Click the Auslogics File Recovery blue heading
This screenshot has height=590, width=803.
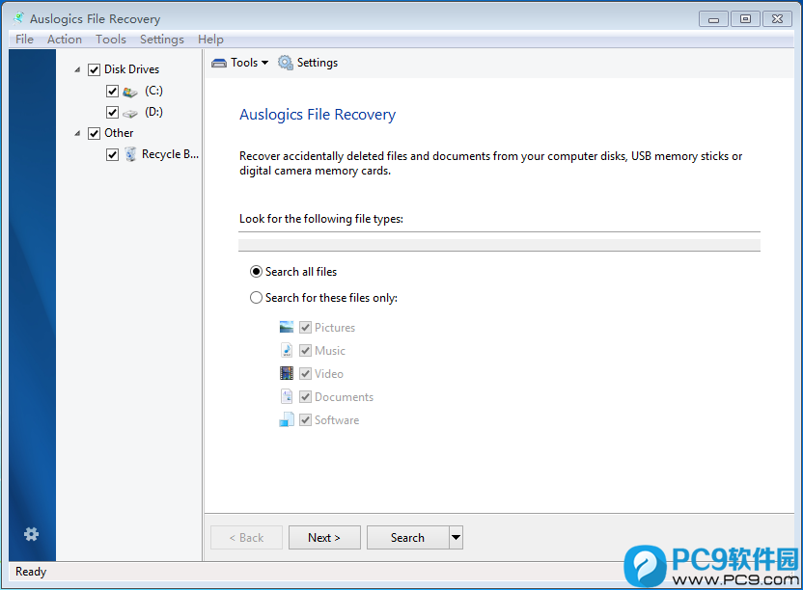(x=318, y=115)
